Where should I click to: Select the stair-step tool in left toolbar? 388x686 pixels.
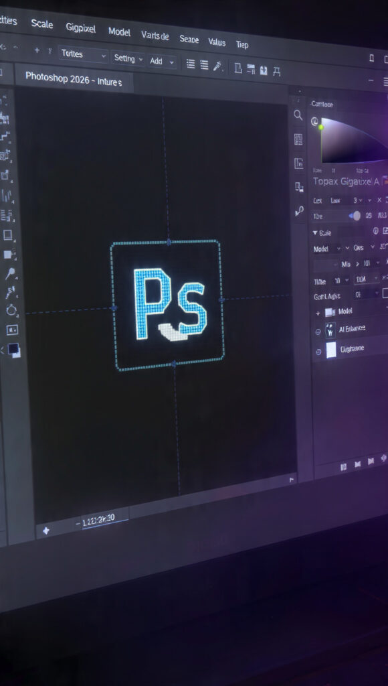pyautogui.click(x=5, y=136)
